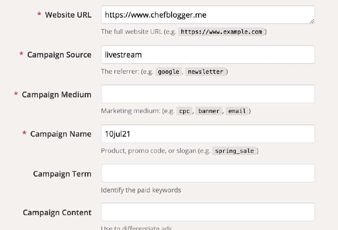
Task: Click the cpc example tag
Action: point(185,111)
